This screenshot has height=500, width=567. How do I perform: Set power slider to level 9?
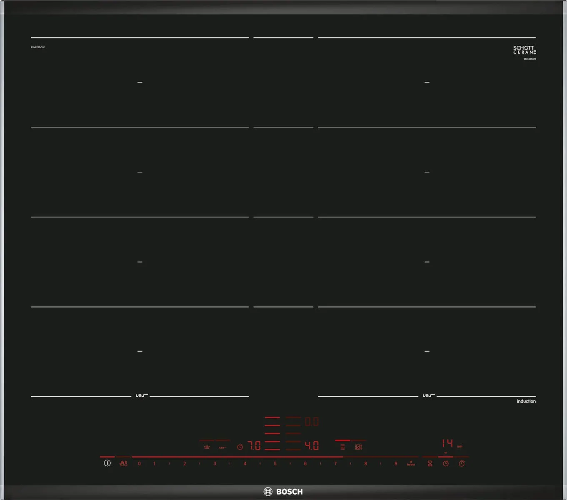pyautogui.click(x=396, y=463)
